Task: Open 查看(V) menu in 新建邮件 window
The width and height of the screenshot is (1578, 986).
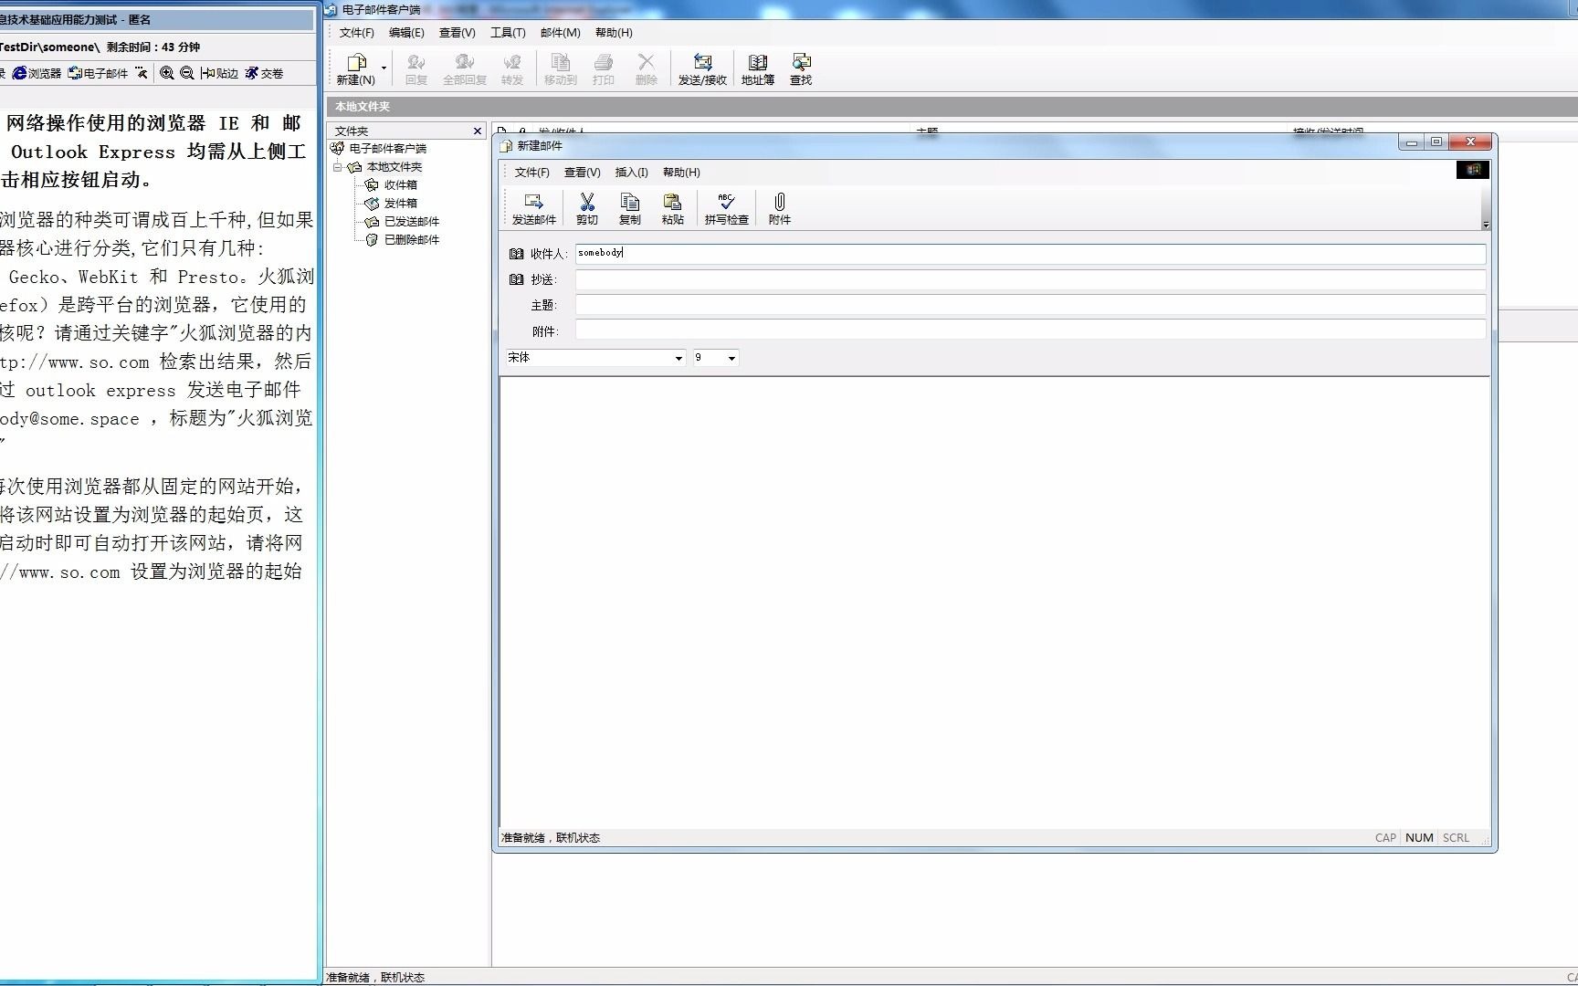Action: point(583,173)
